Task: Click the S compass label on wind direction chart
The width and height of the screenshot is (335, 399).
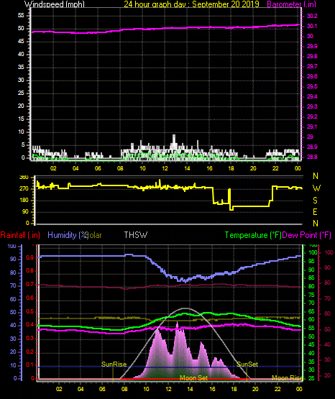Action: point(315,201)
